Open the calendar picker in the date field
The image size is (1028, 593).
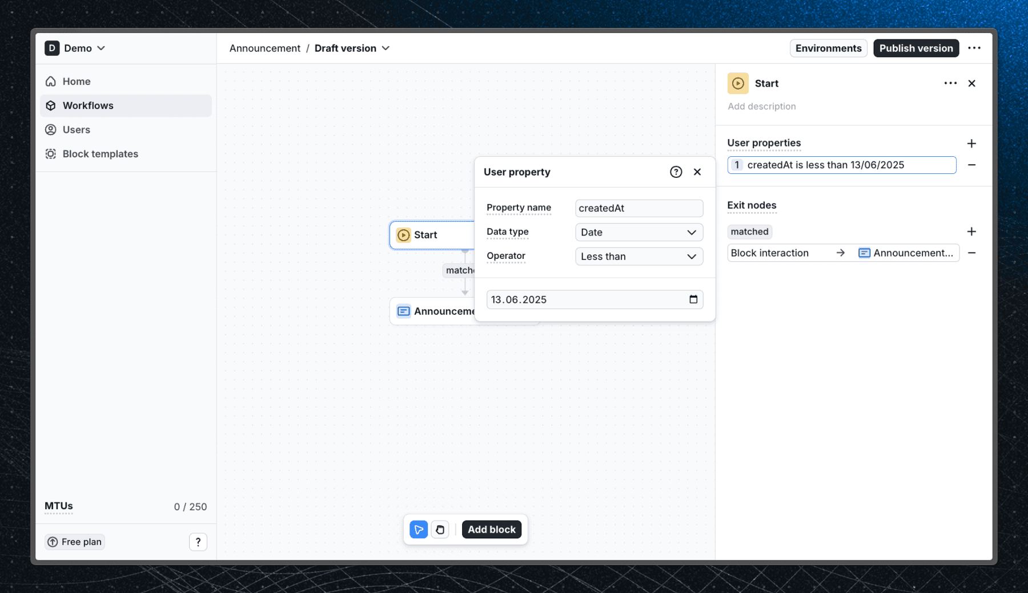pyautogui.click(x=693, y=299)
